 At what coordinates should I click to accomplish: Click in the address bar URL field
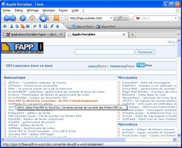click(89, 18)
